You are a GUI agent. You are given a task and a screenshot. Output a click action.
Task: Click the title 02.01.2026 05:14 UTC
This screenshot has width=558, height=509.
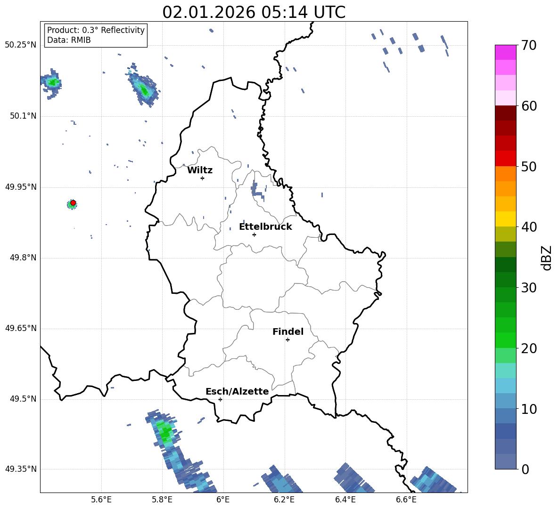pos(254,12)
